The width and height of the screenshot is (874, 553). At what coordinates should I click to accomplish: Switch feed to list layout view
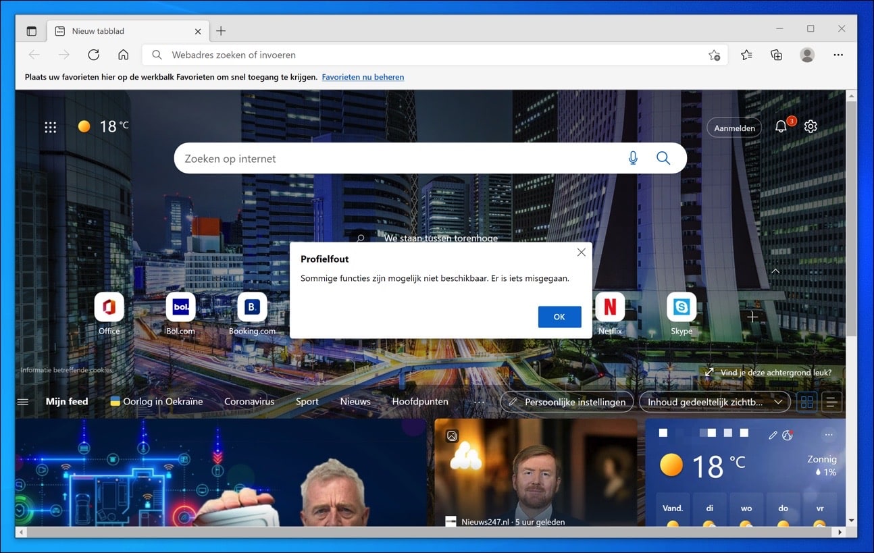coord(832,402)
